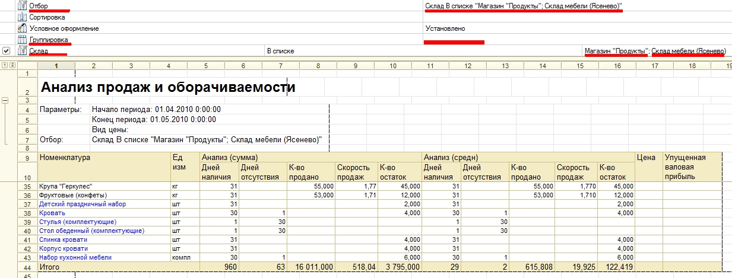Open the 'Стол обеденный (комплектующие)' item link
This screenshot has width=732, height=278.
click(x=91, y=231)
